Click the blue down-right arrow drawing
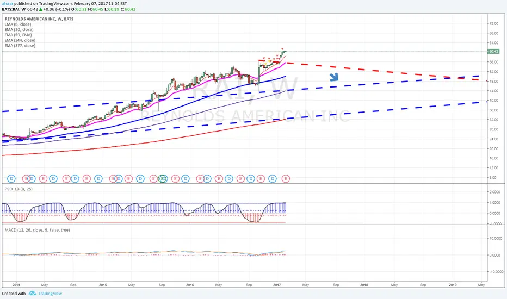Screen dimensions: 507x299 pos(334,77)
